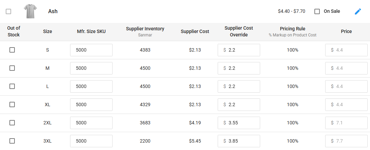The height and width of the screenshot is (150, 370).
Task: Mark size 2XL as out of stock
Action: tap(12, 123)
